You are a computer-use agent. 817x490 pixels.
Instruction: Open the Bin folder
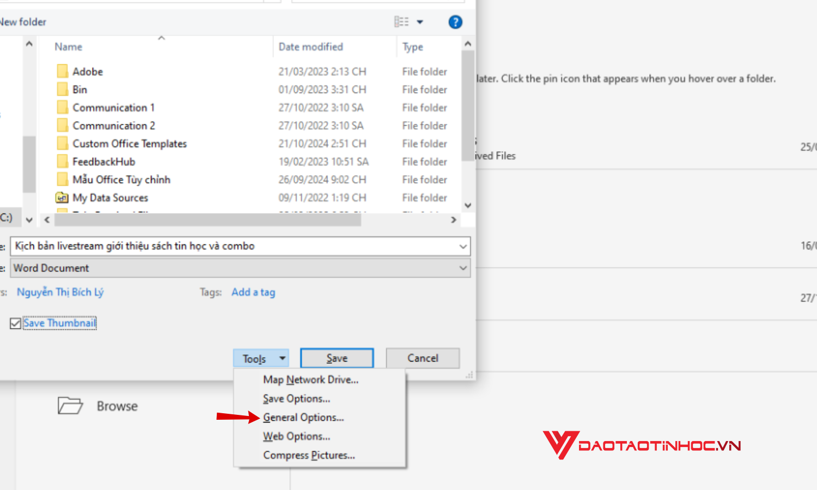coord(80,89)
